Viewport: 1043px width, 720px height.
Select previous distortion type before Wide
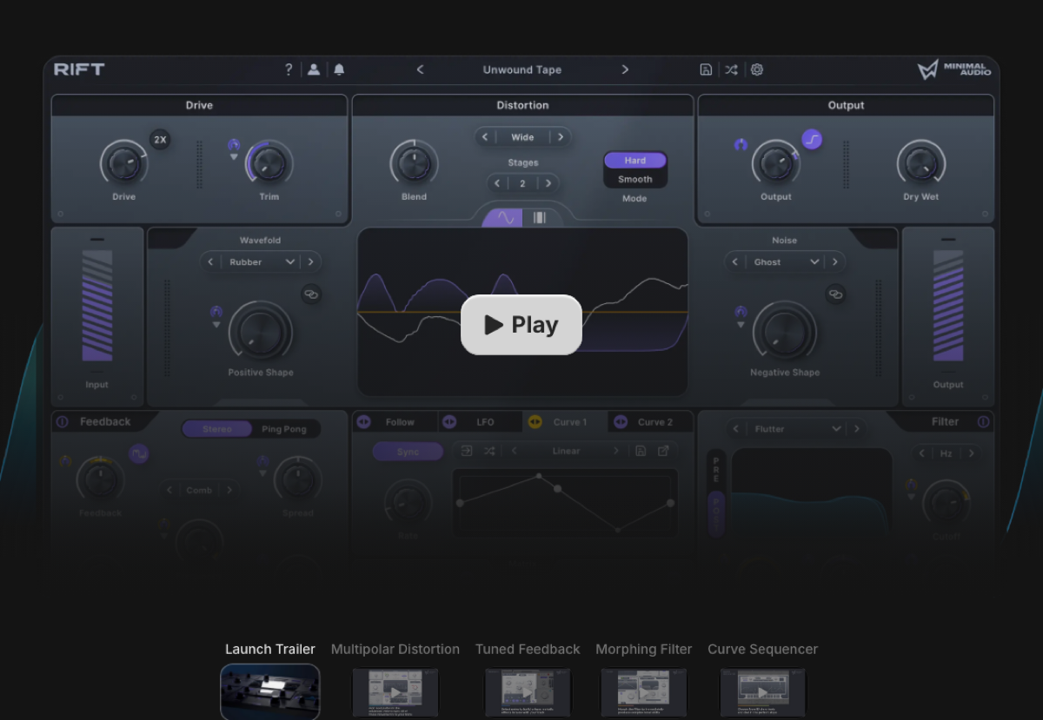tap(485, 137)
